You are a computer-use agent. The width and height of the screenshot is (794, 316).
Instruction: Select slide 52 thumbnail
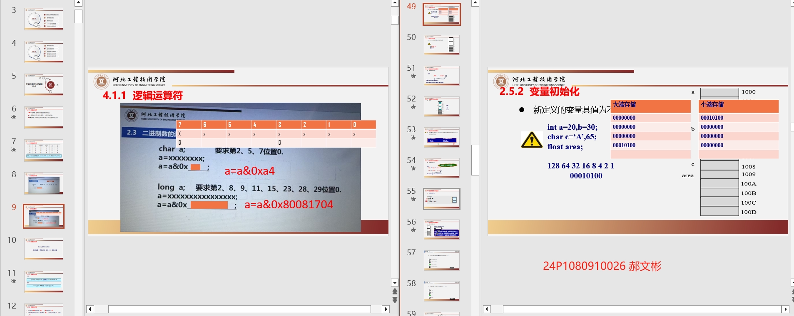click(442, 106)
